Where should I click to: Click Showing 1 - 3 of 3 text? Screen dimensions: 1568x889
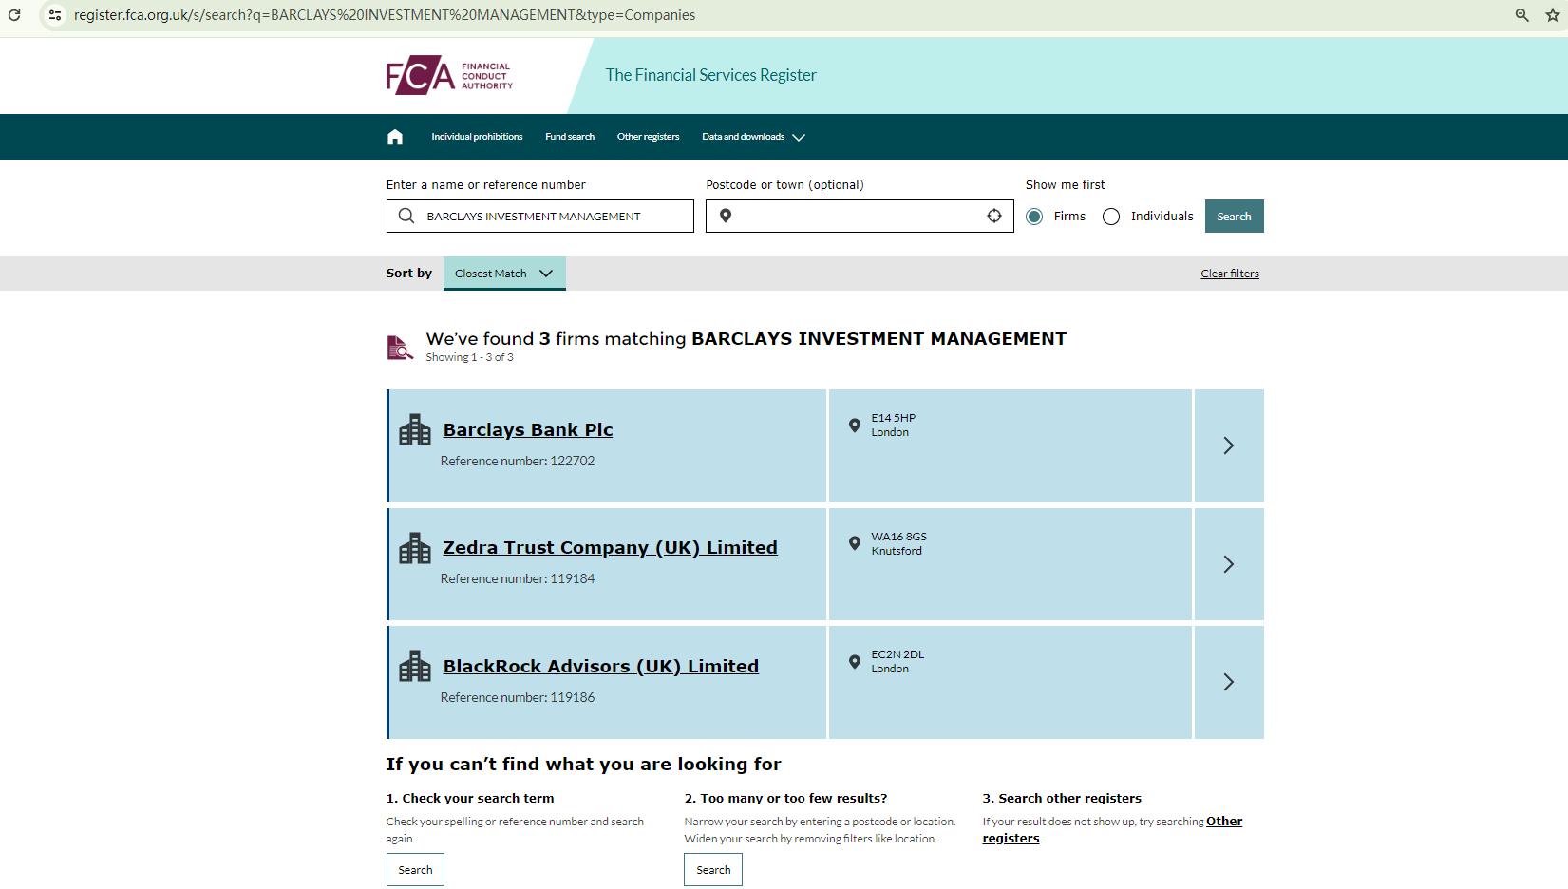[x=469, y=357]
